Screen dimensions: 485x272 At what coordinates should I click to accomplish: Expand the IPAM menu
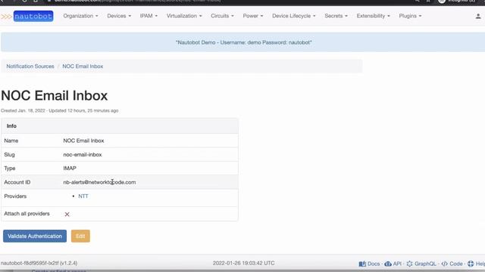149,16
